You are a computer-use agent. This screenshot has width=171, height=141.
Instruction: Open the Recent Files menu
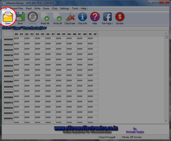(17, 8)
